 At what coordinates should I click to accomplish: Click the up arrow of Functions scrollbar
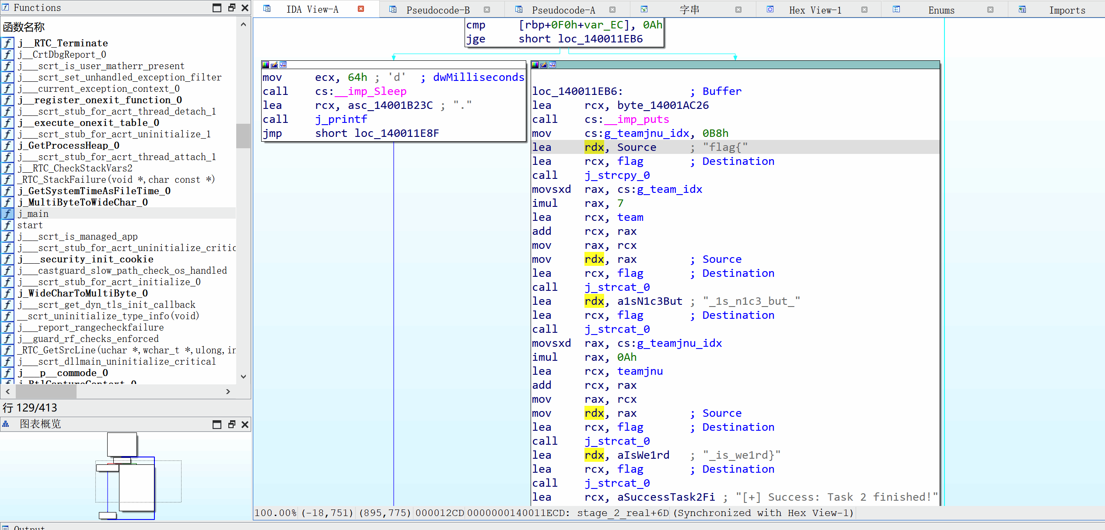tap(243, 24)
